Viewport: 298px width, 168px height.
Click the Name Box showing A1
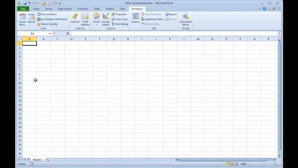pos(33,34)
